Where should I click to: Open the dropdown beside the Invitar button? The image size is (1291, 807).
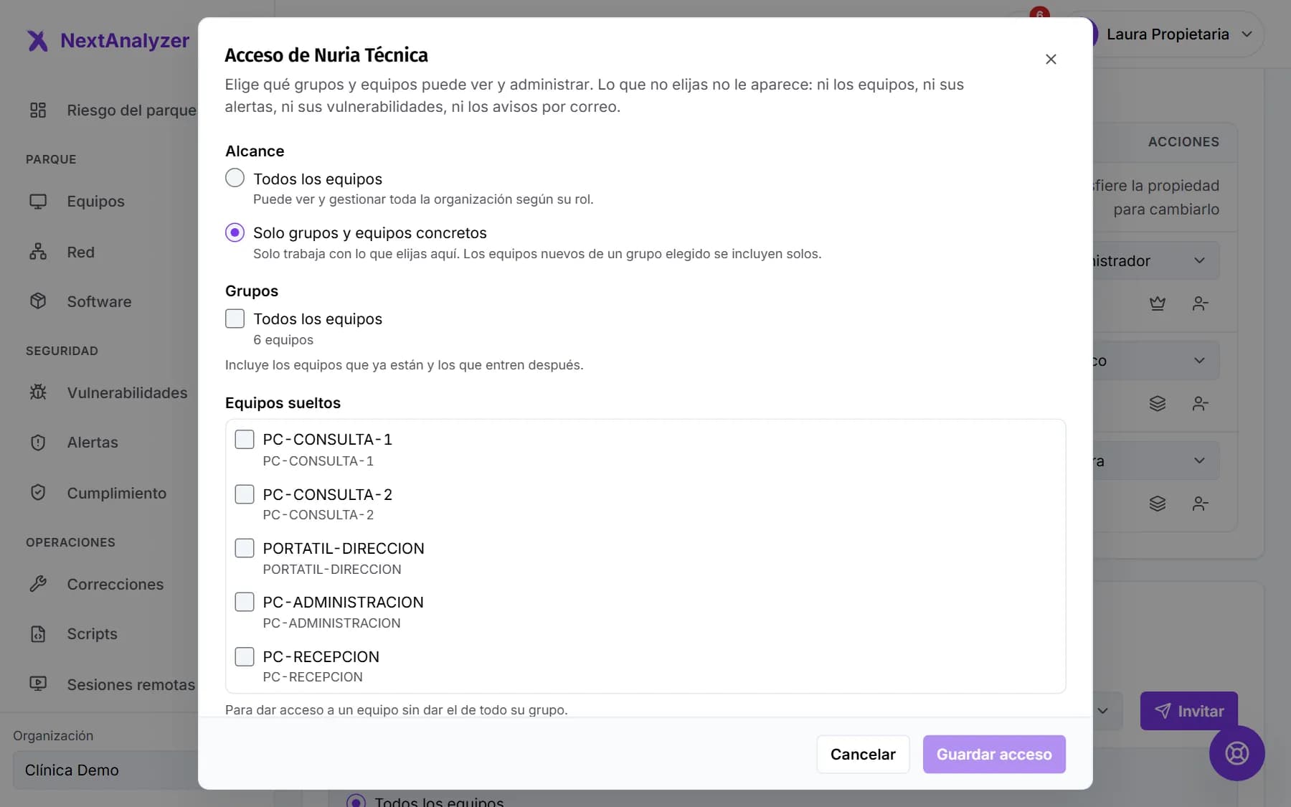(1107, 711)
